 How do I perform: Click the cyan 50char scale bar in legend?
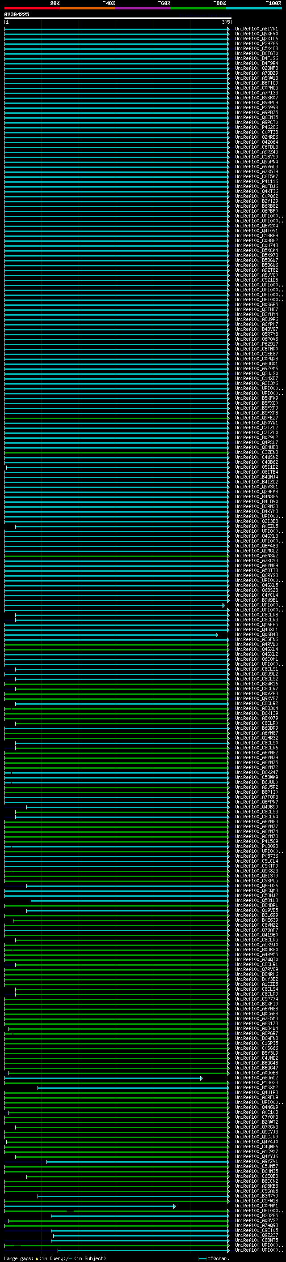click(x=202, y=1258)
